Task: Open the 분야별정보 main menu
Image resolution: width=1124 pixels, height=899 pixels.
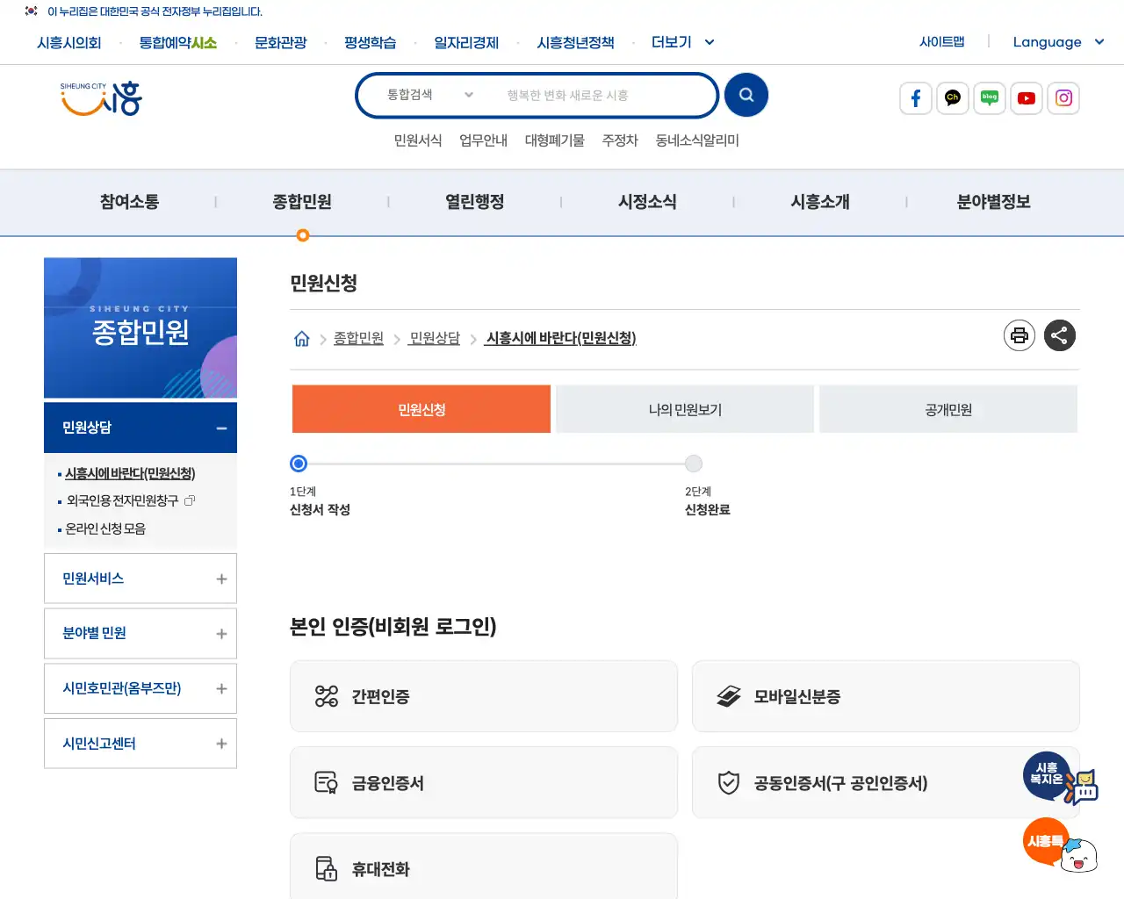Action: [993, 202]
